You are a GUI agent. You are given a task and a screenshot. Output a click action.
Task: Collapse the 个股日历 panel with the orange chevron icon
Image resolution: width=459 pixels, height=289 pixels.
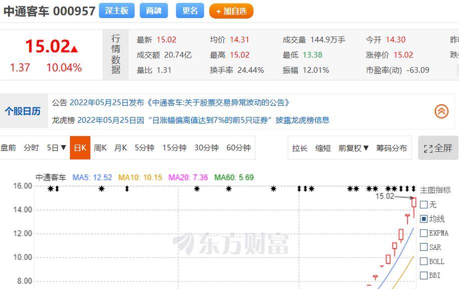pyautogui.click(x=441, y=111)
